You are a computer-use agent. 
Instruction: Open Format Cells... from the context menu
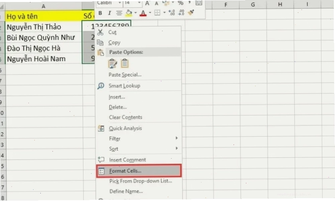pyautogui.click(x=139, y=171)
